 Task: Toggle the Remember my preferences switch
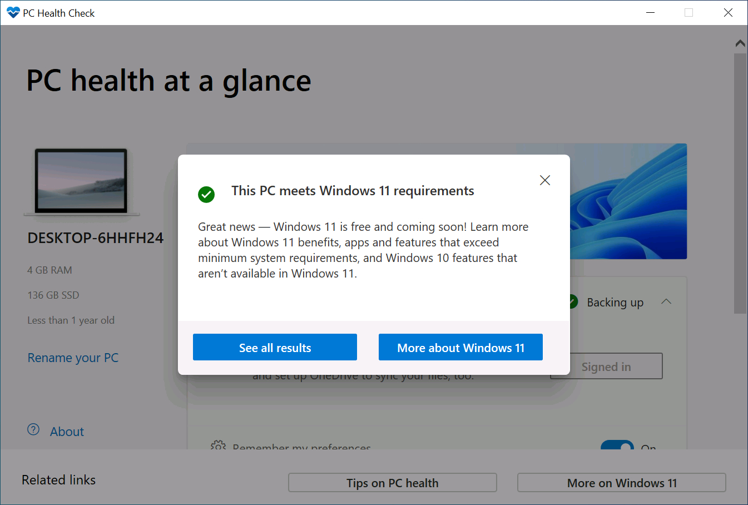(617, 445)
